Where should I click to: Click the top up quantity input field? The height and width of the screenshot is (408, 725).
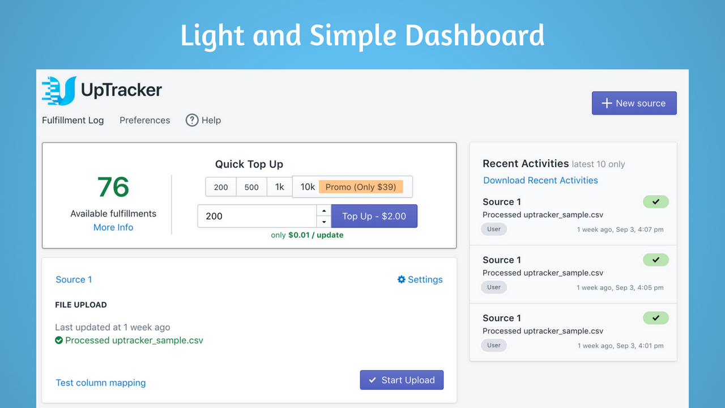pos(257,216)
